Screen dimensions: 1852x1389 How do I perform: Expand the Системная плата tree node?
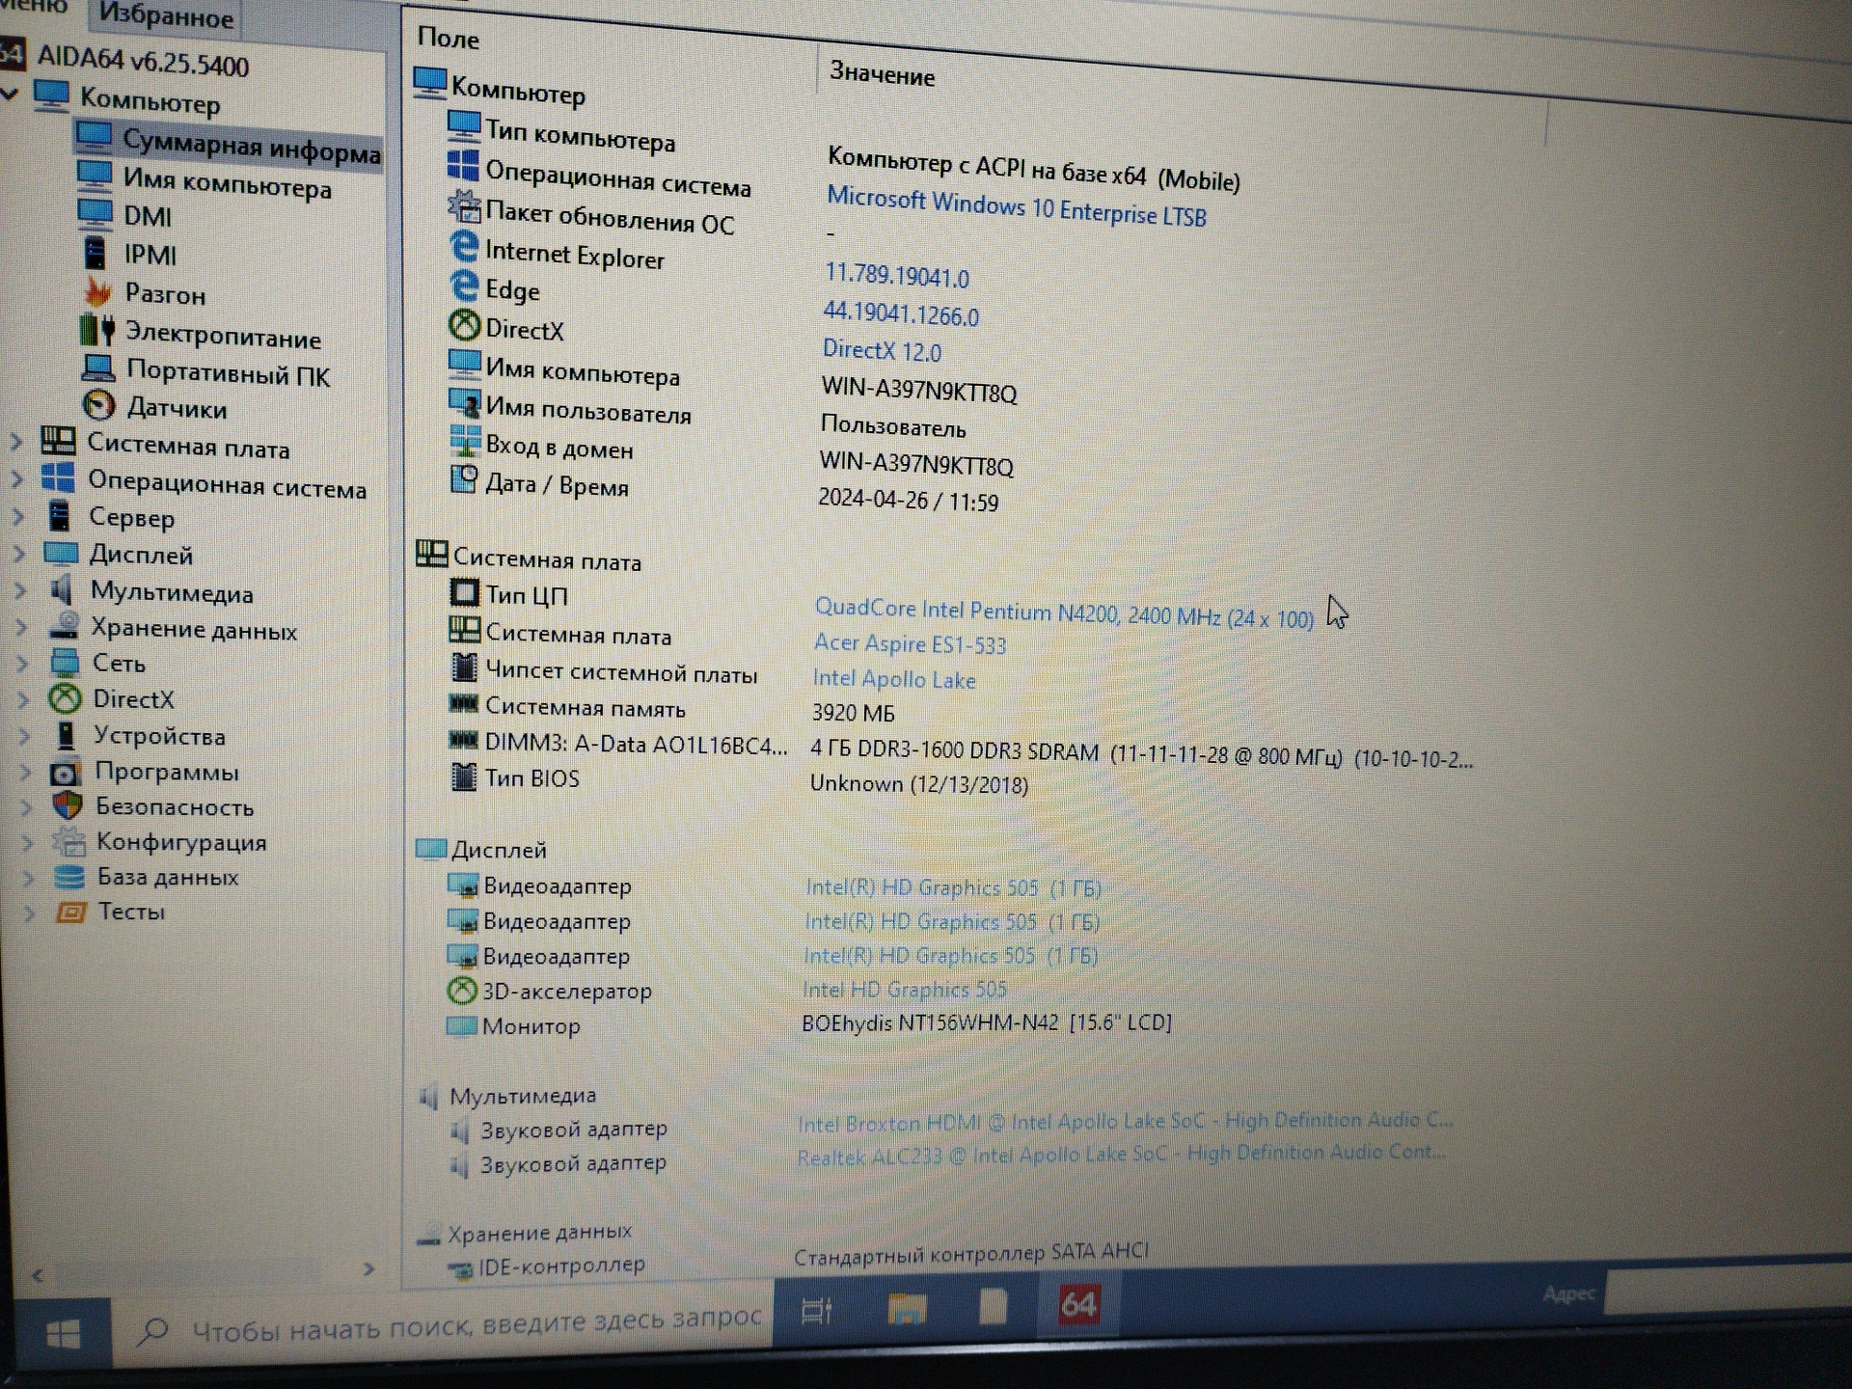click(x=15, y=442)
